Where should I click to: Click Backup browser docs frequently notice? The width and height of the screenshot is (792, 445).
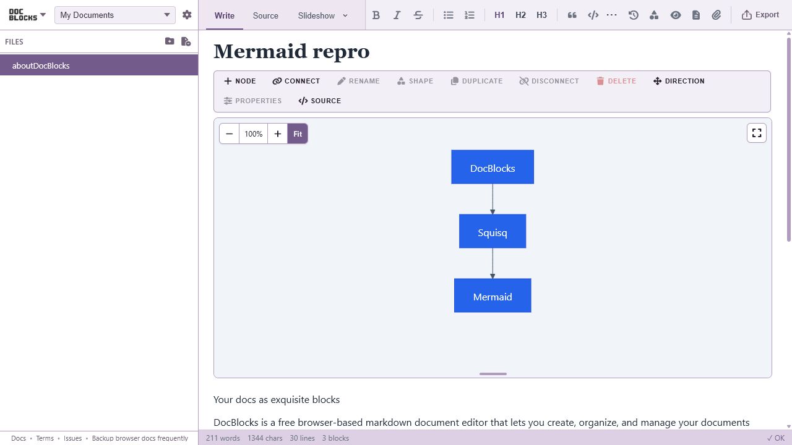click(140, 438)
